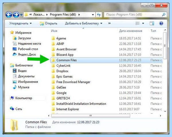Click vertical scrollbar down arrow
172x137 pixels.
click(x=165, y=111)
